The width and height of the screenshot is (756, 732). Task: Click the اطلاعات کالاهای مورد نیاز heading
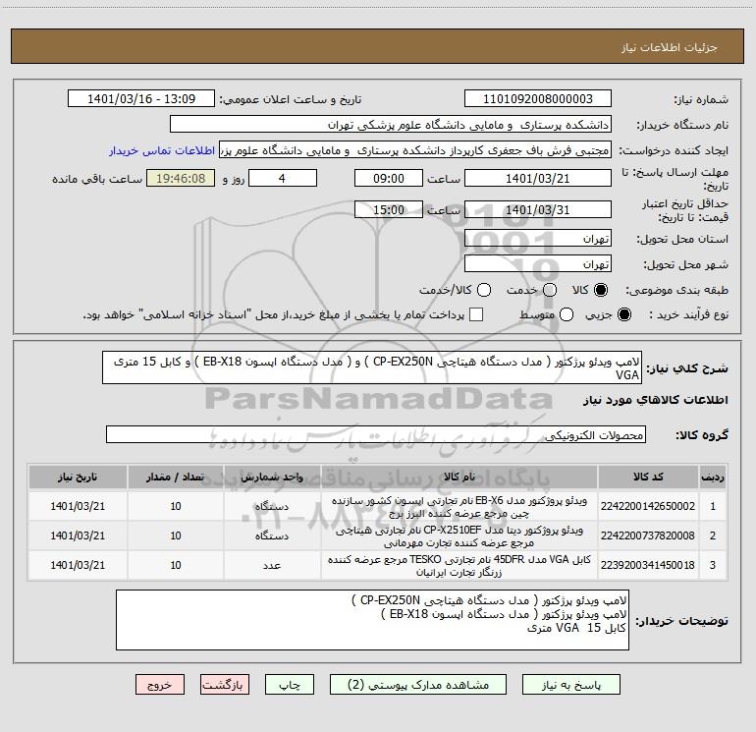click(656, 400)
